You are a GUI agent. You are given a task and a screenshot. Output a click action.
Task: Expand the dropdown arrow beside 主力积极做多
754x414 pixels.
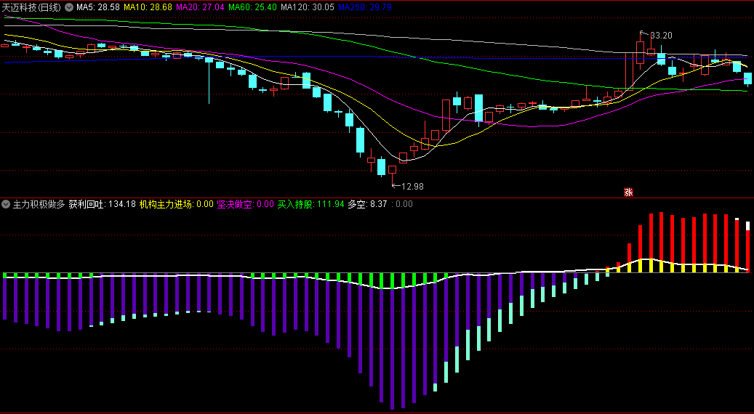[6, 204]
